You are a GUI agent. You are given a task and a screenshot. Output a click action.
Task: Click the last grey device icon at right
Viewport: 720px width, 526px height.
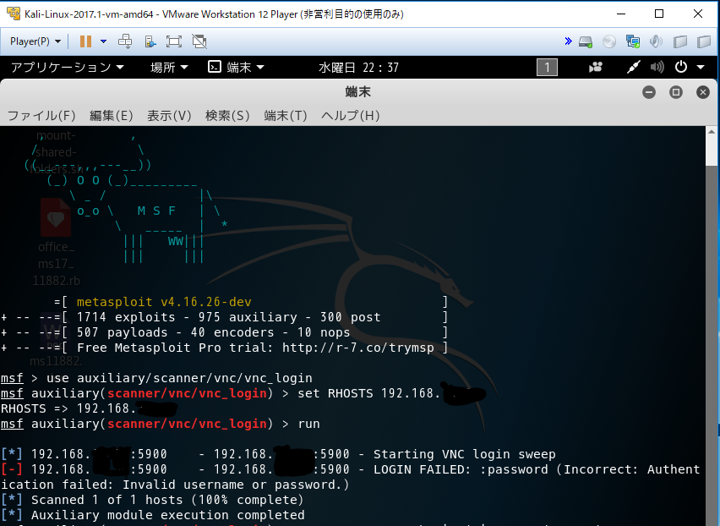[704, 41]
